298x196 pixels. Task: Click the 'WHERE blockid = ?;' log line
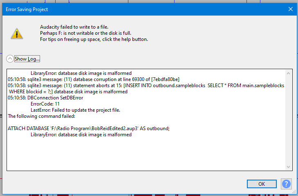[68, 92]
